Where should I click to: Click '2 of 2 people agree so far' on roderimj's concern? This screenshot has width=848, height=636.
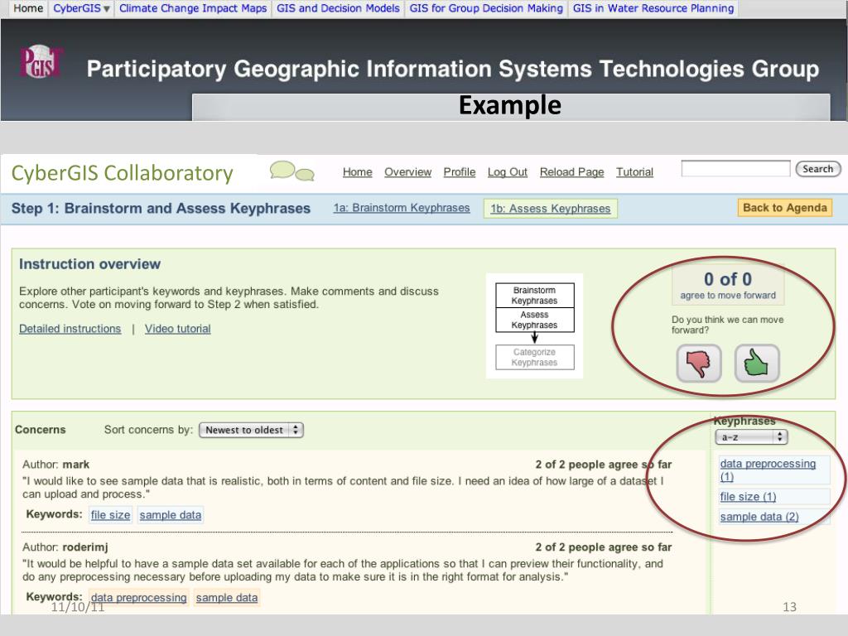point(604,547)
